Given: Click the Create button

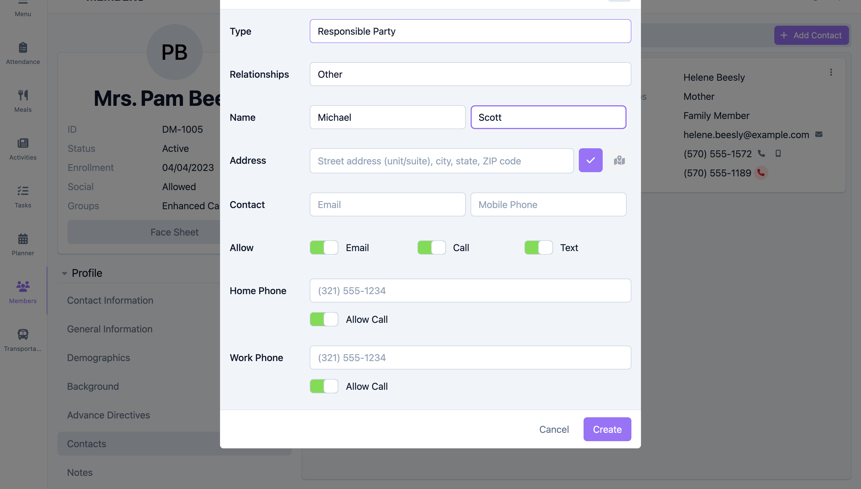Looking at the screenshot, I should pyautogui.click(x=607, y=429).
